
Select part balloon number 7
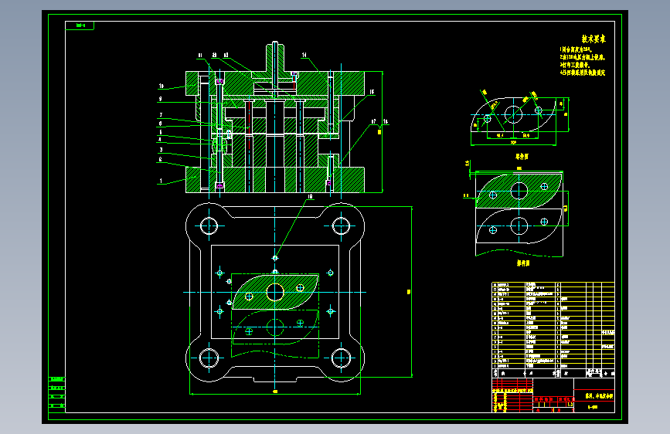pos(161,115)
